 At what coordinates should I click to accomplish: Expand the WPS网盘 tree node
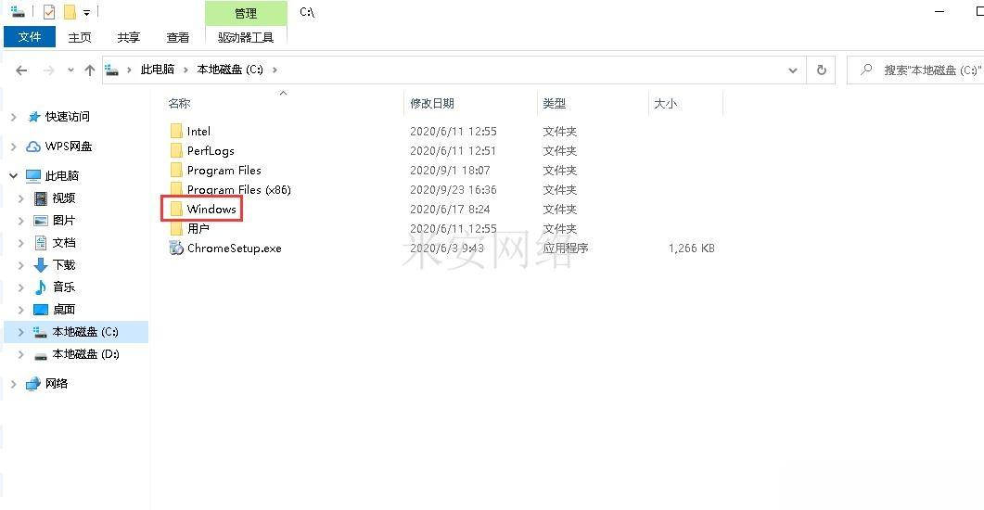click(13, 147)
